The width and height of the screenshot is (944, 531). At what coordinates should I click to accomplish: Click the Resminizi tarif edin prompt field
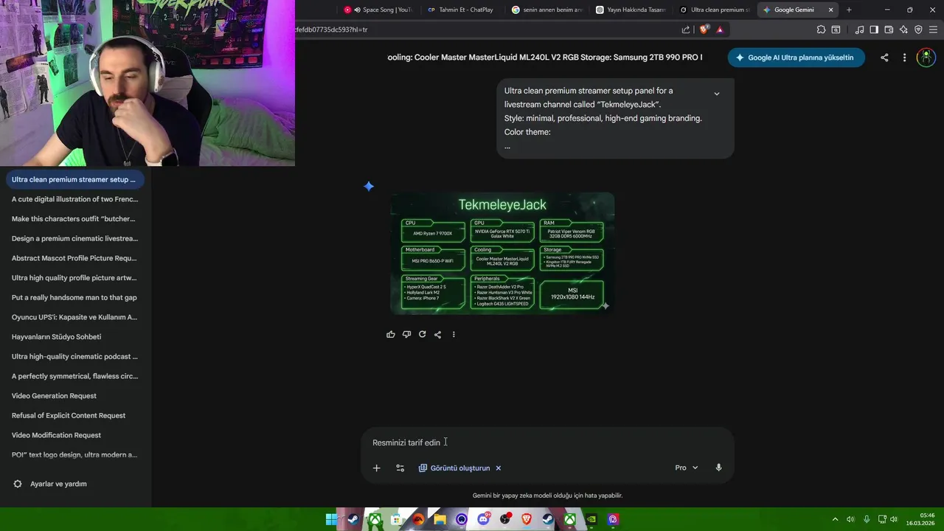click(x=547, y=442)
